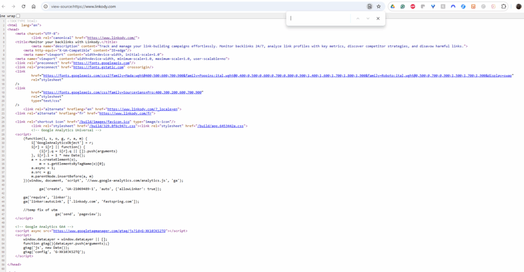
Task: Go forward to the next page
Action: [13, 6]
